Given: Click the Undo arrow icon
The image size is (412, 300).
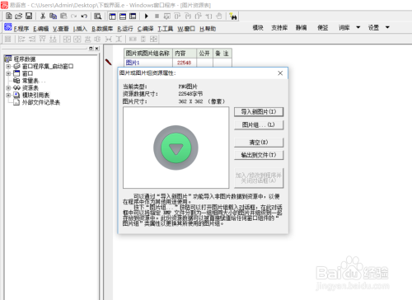Looking at the screenshot, I should tap(84, 16).
